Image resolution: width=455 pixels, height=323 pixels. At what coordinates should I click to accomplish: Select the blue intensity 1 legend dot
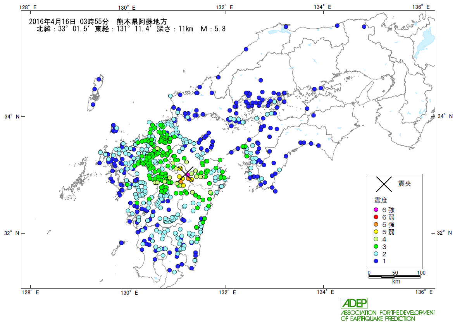[x=376, y=261]
